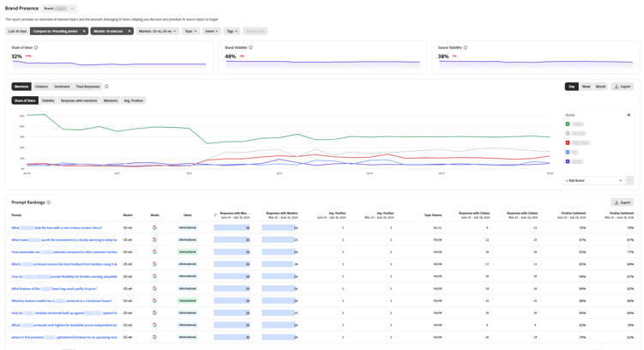This screenshot has height=350, width=644.
Task: Click Google icon in modular sectionals hold up row
Action: tap(155, 312)
